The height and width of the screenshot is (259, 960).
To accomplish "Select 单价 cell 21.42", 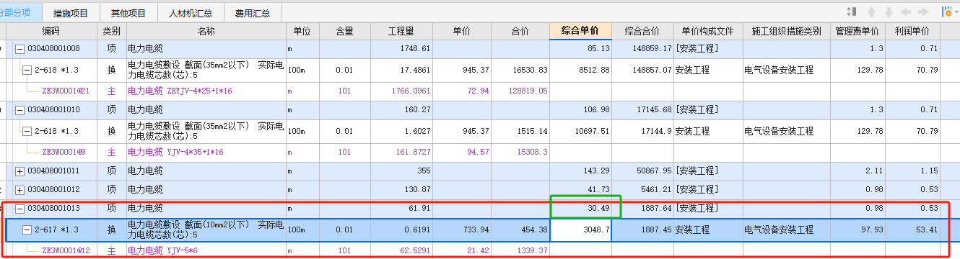I will 462,250.
